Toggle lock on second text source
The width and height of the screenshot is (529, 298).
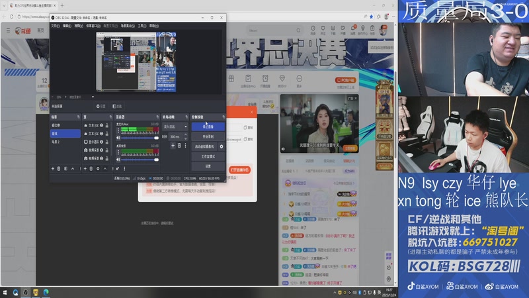click(x=107, y=134)
